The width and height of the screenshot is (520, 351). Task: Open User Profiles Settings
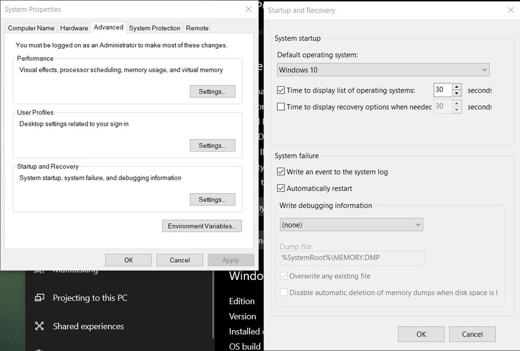212,145
